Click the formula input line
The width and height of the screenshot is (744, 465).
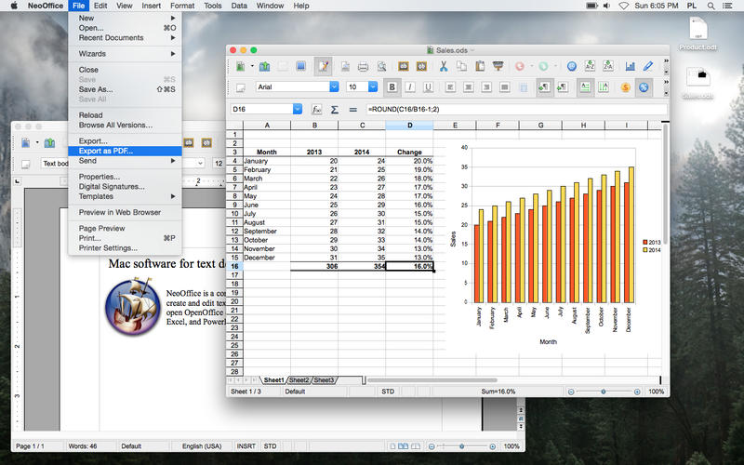click(511, 110)
